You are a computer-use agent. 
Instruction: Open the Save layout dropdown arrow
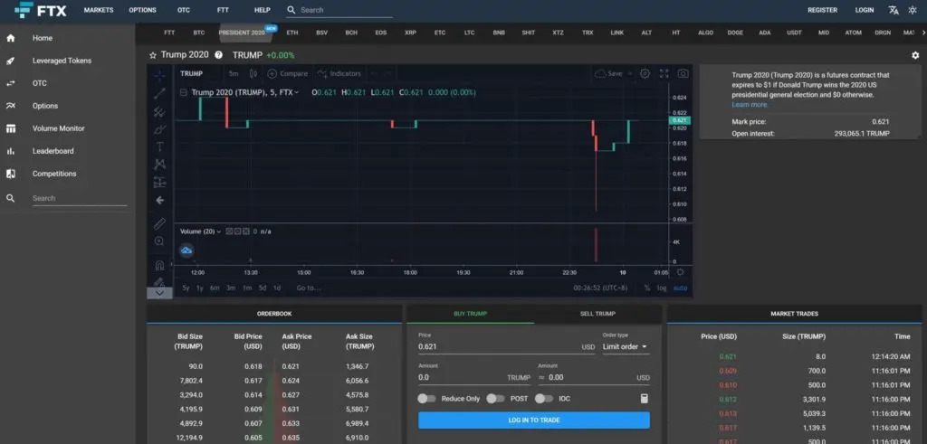630,74
